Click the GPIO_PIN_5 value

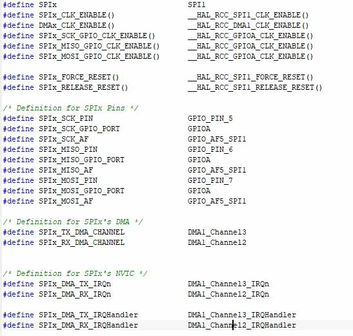pyautogui.click(x=210, y=118)
